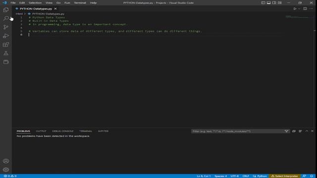Click line 5 comment about variables
The image size is (317, 178).
click(115, 31)
